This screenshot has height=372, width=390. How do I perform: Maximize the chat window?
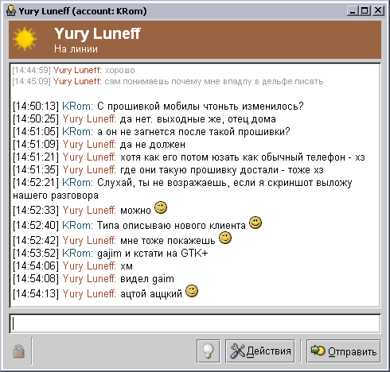coord(365,11)
